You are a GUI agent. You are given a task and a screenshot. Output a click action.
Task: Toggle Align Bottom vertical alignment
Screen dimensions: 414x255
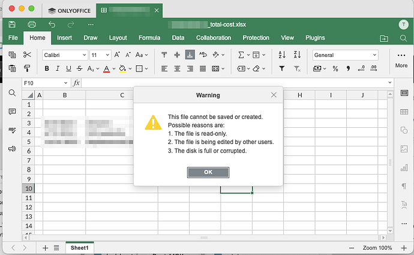190,55
